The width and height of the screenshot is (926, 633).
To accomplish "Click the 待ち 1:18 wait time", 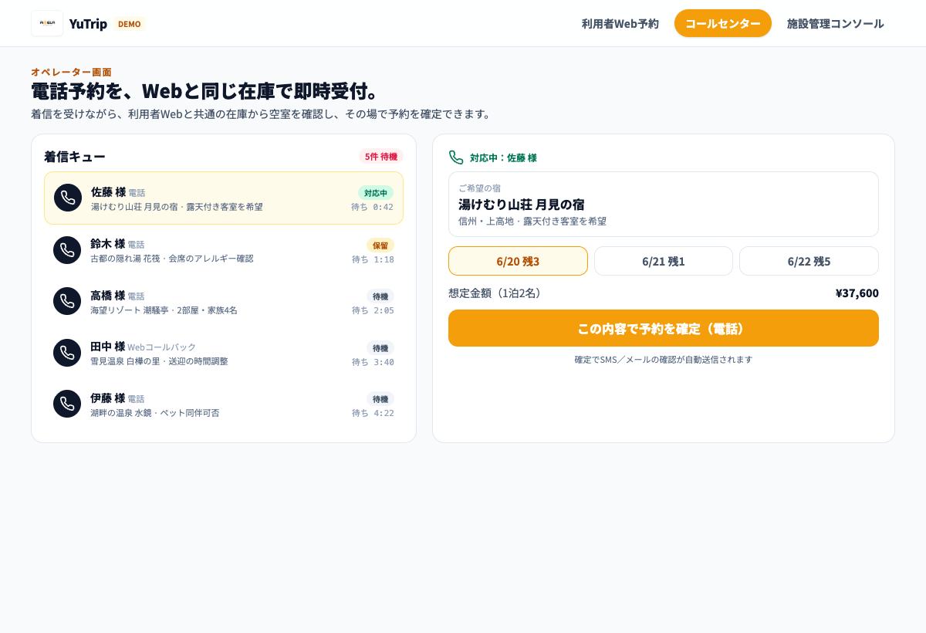I will [373, 259].
